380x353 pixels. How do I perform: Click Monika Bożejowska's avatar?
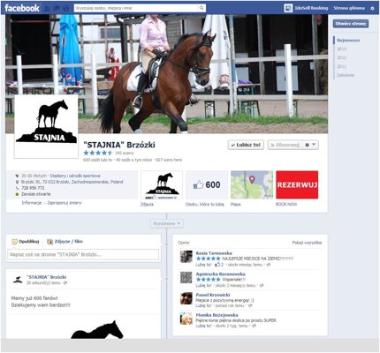186,319
